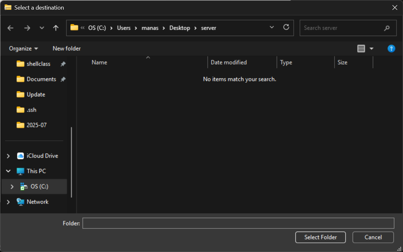Refresh the server folder view
The width and height of the screenshot is (403, 252).
[x=286, y=27]
